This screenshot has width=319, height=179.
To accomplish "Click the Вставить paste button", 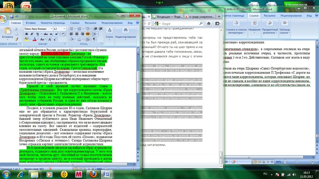I will (x=7, y=34).
